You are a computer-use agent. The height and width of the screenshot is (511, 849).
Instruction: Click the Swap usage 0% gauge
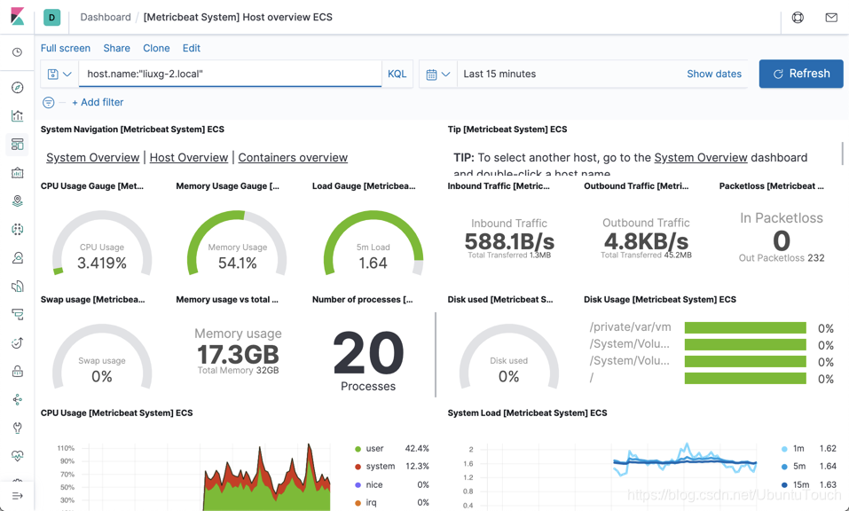(102, 358)
